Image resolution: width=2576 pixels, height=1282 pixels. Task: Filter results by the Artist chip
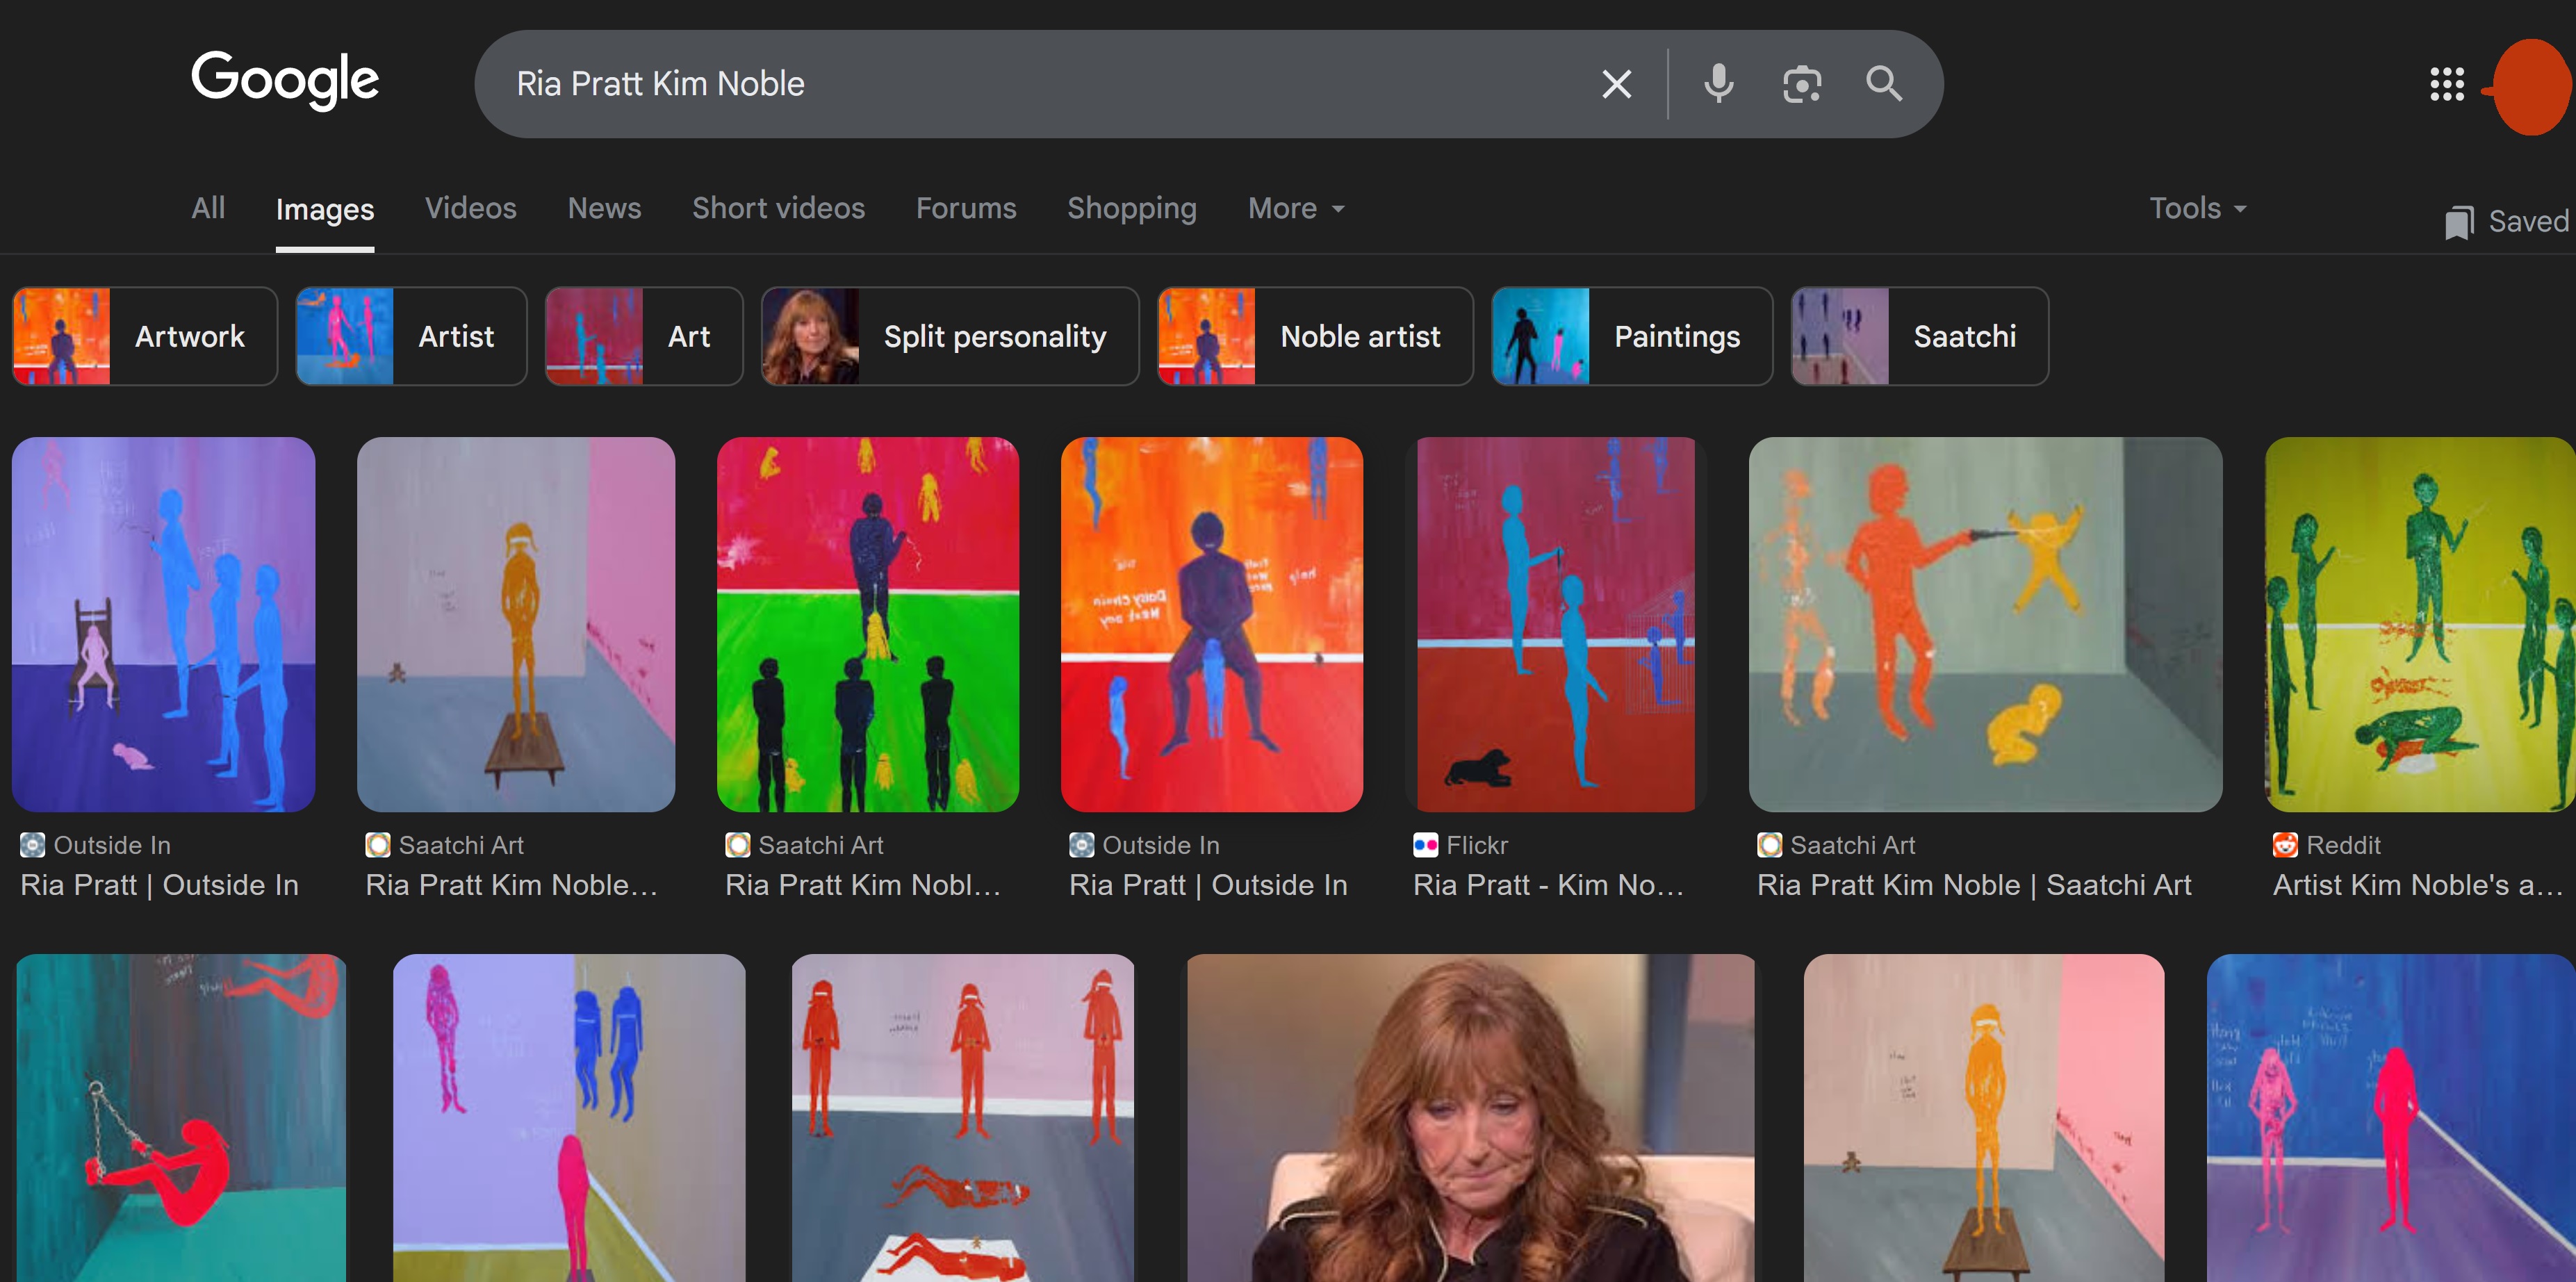tap(411, 336)
